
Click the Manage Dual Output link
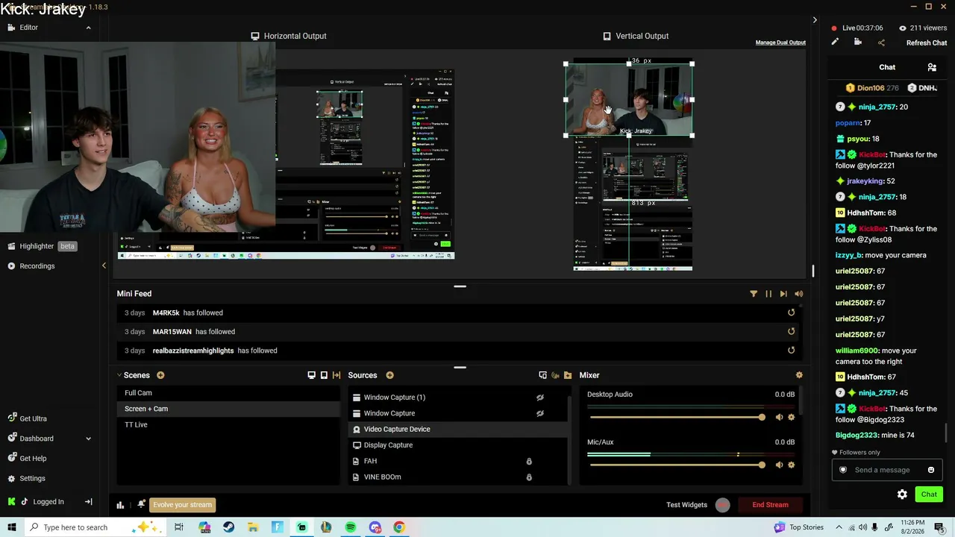pos(780,43)
